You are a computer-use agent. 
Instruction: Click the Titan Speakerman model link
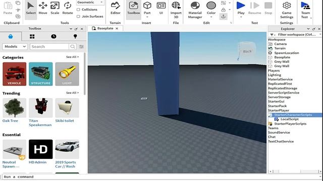(40, 123)
